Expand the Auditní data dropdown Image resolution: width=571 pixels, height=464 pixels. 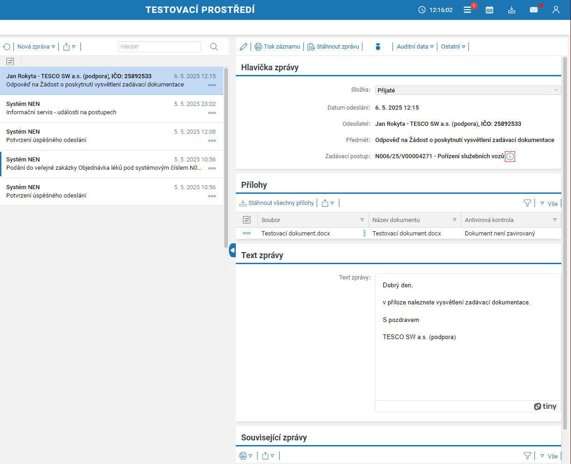(x=415, y=47)
